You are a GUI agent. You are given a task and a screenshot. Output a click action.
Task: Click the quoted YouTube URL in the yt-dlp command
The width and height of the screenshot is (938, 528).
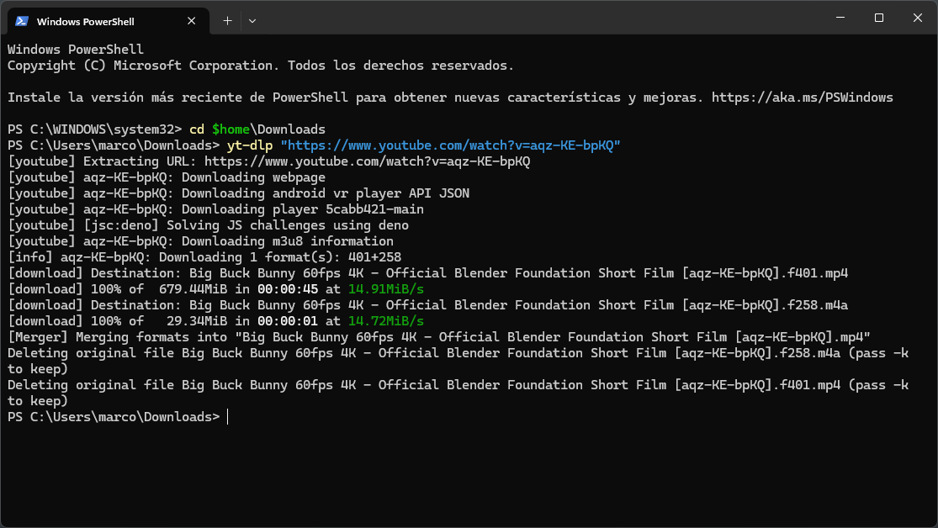[450, 145]
